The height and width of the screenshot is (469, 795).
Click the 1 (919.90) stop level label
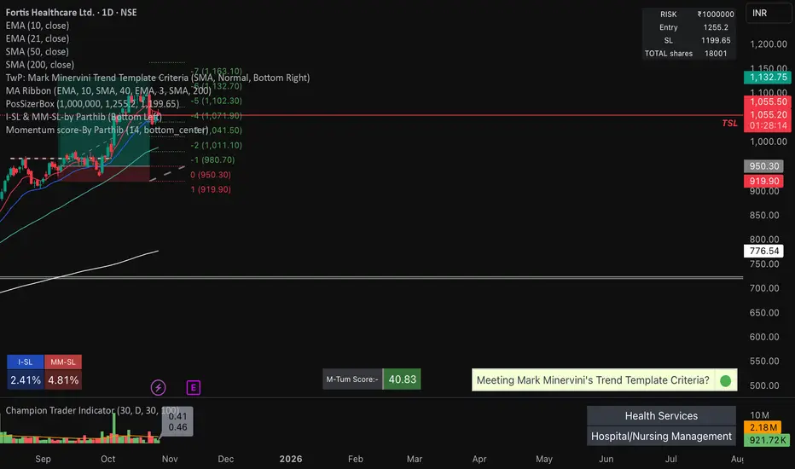[211, 189]
